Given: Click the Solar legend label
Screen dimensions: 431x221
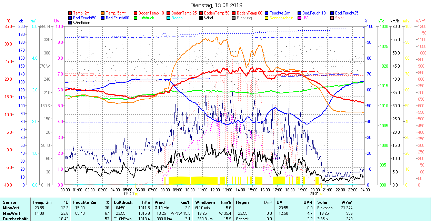Looking at the screenshot, I should point(339,18).
